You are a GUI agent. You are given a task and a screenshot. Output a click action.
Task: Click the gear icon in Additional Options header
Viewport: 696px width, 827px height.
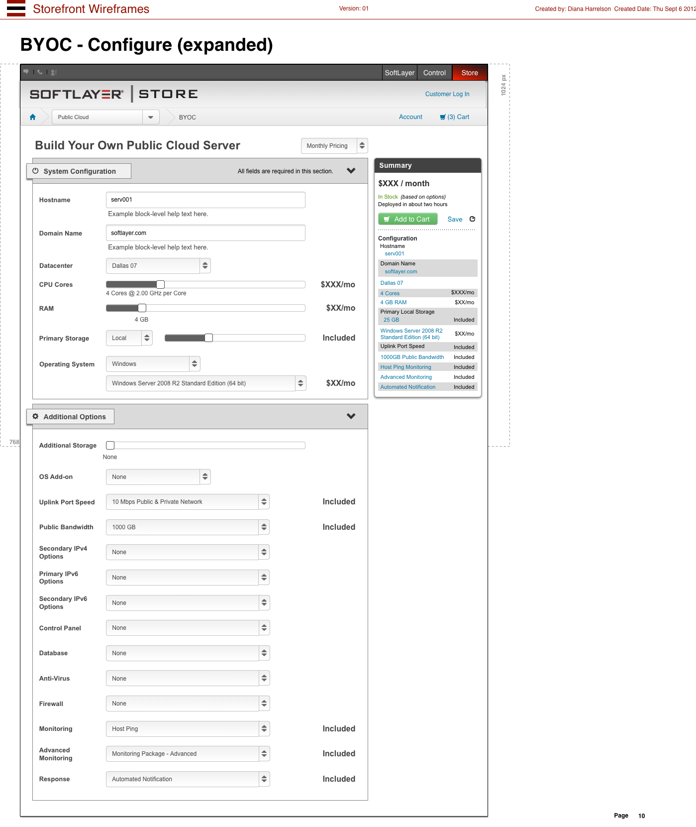pyautogui.click(x=35, y=416)
